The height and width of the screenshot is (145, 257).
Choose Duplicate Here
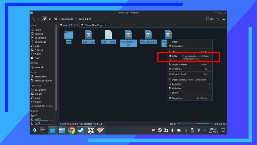click(190, 64)
